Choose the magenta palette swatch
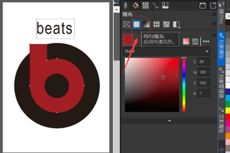 tap(228, 123)
